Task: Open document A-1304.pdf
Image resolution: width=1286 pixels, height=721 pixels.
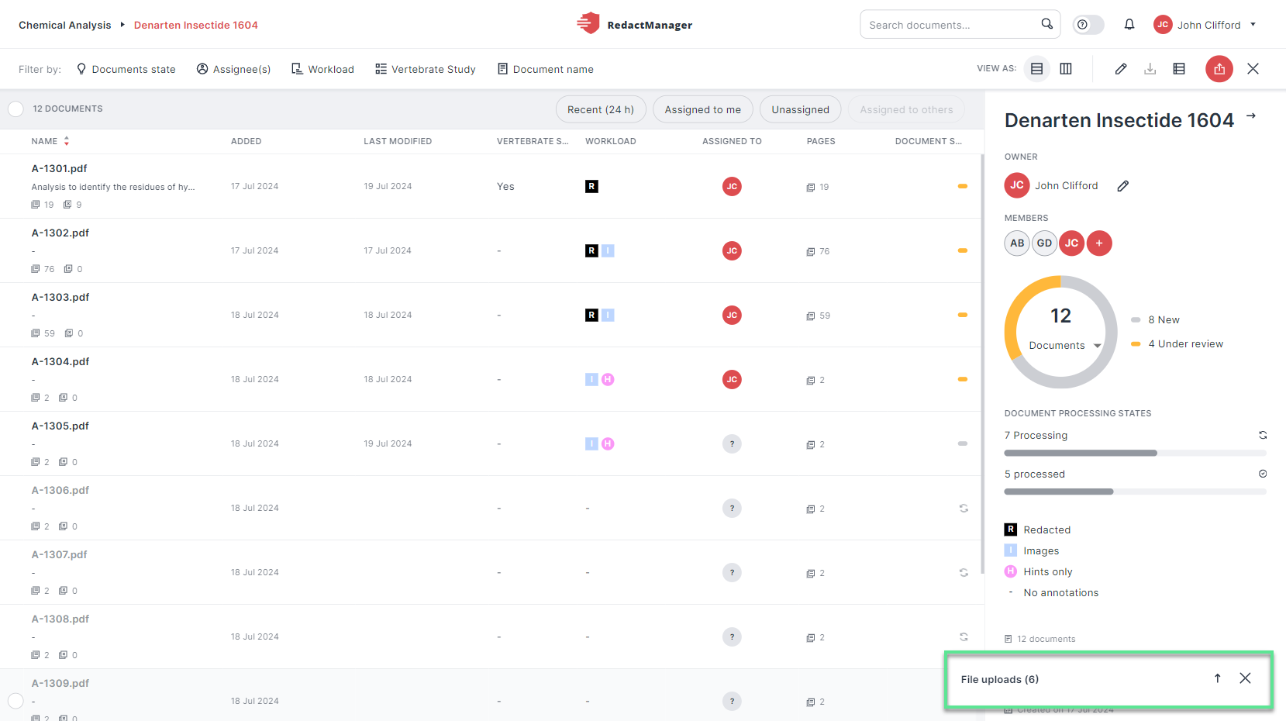Action: point(60,361)
